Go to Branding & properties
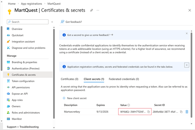195x130 pixels. click(24, 62)
